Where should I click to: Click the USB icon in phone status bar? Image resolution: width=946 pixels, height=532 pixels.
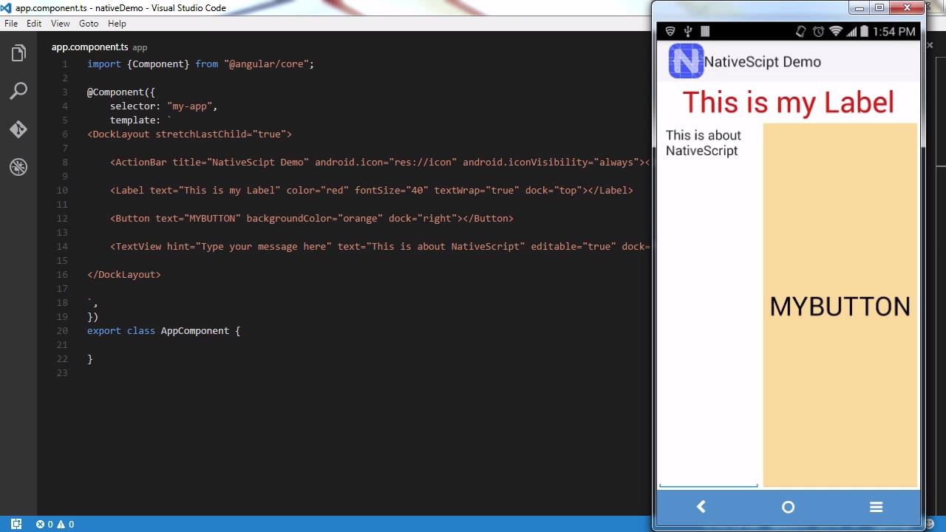688,32
